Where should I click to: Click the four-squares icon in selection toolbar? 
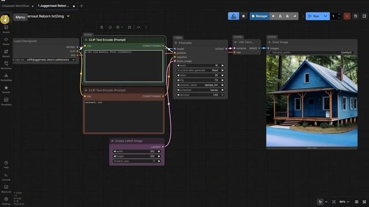129,27
